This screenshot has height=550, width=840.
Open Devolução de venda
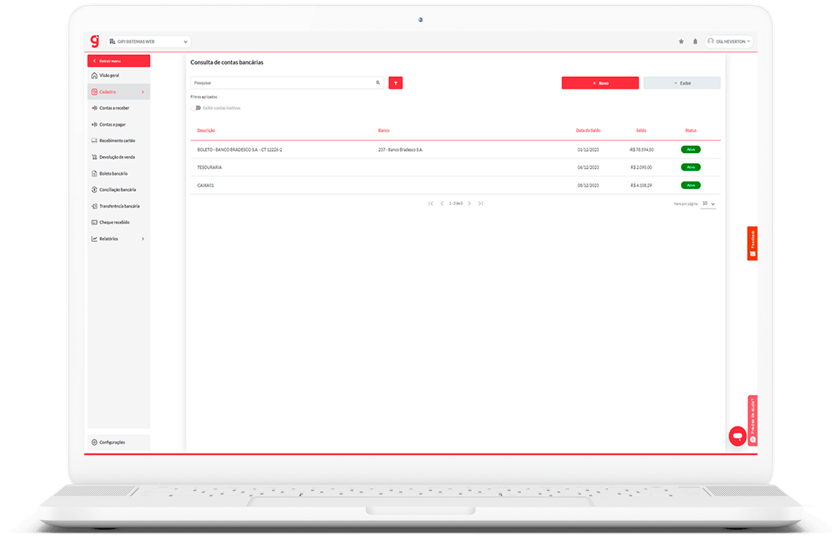(119, 157)
